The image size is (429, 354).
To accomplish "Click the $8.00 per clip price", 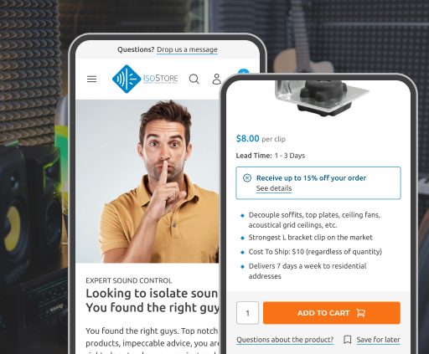I will point(261,139).
